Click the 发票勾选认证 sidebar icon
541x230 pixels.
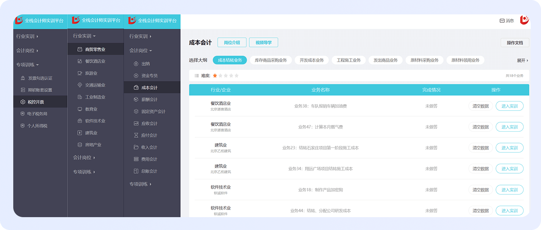23,78
